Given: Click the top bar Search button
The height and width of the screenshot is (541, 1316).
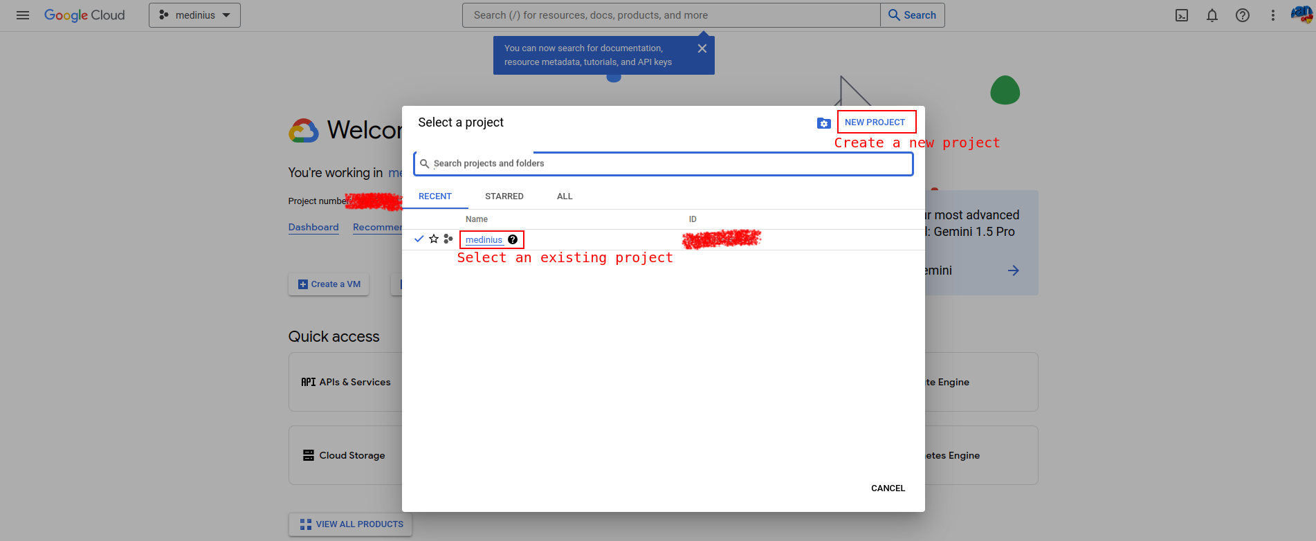Looking at the screenshot, I should coord(912,15).
